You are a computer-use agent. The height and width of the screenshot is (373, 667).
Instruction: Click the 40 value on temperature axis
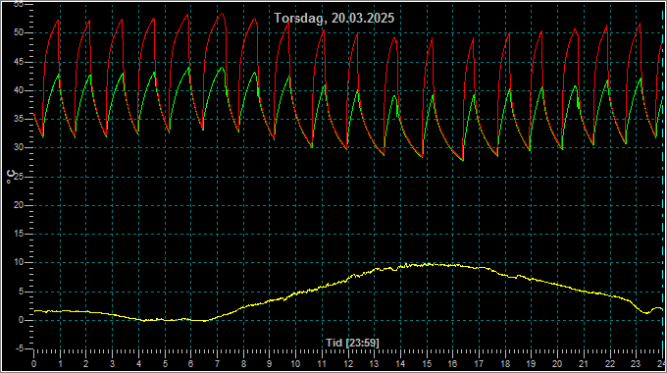point(19,90)
